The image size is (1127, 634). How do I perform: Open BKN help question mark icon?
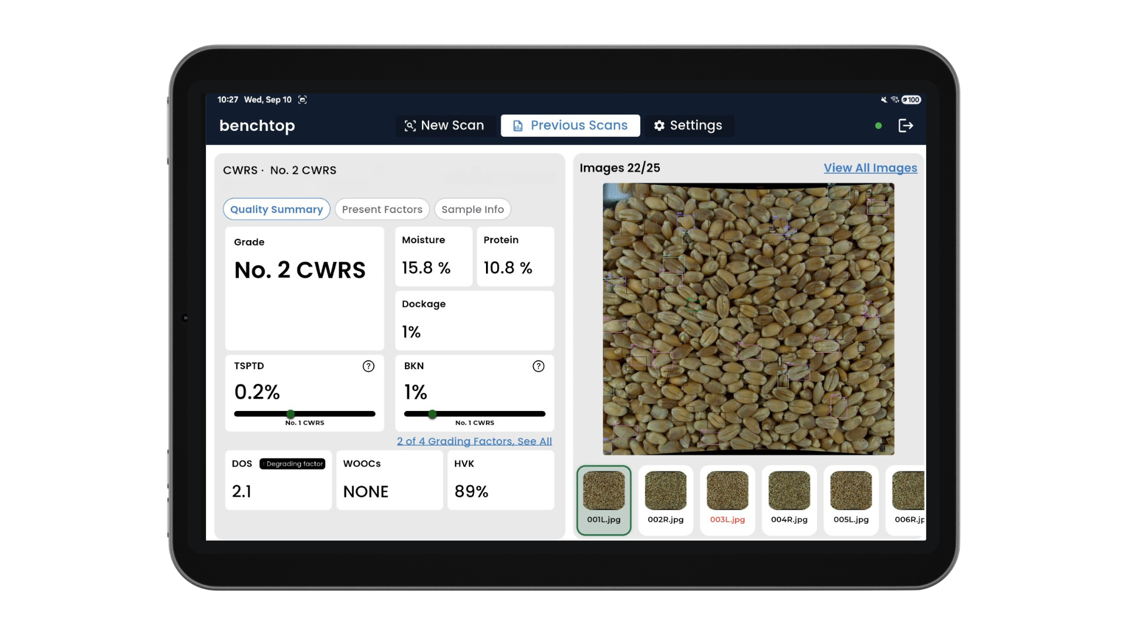click(x=538, y=366)
